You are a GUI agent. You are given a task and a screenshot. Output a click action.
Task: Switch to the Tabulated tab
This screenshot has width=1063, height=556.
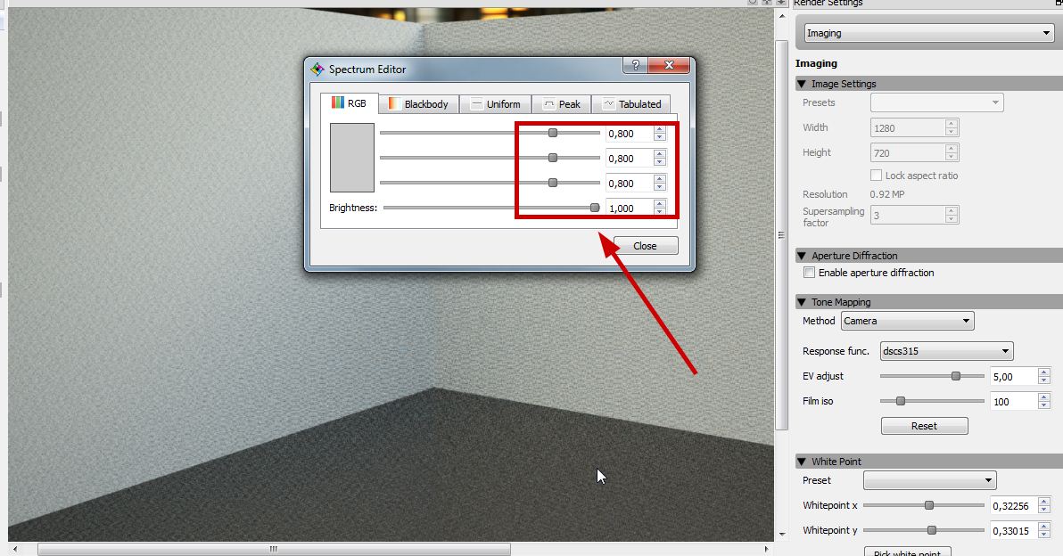[x=631, y=104]
